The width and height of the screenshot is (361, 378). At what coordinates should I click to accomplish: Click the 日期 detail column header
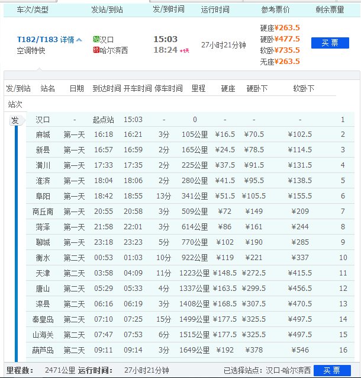76,88
